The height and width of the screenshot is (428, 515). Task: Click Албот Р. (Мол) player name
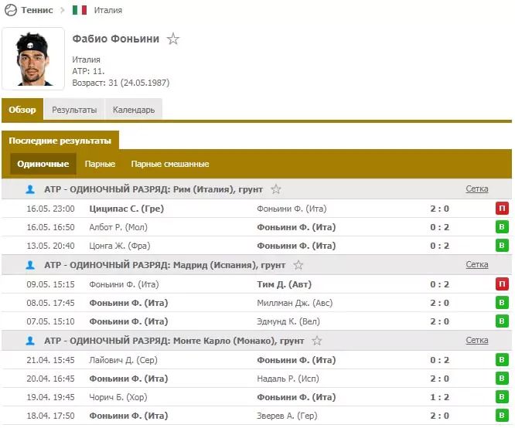click(118, 227)
